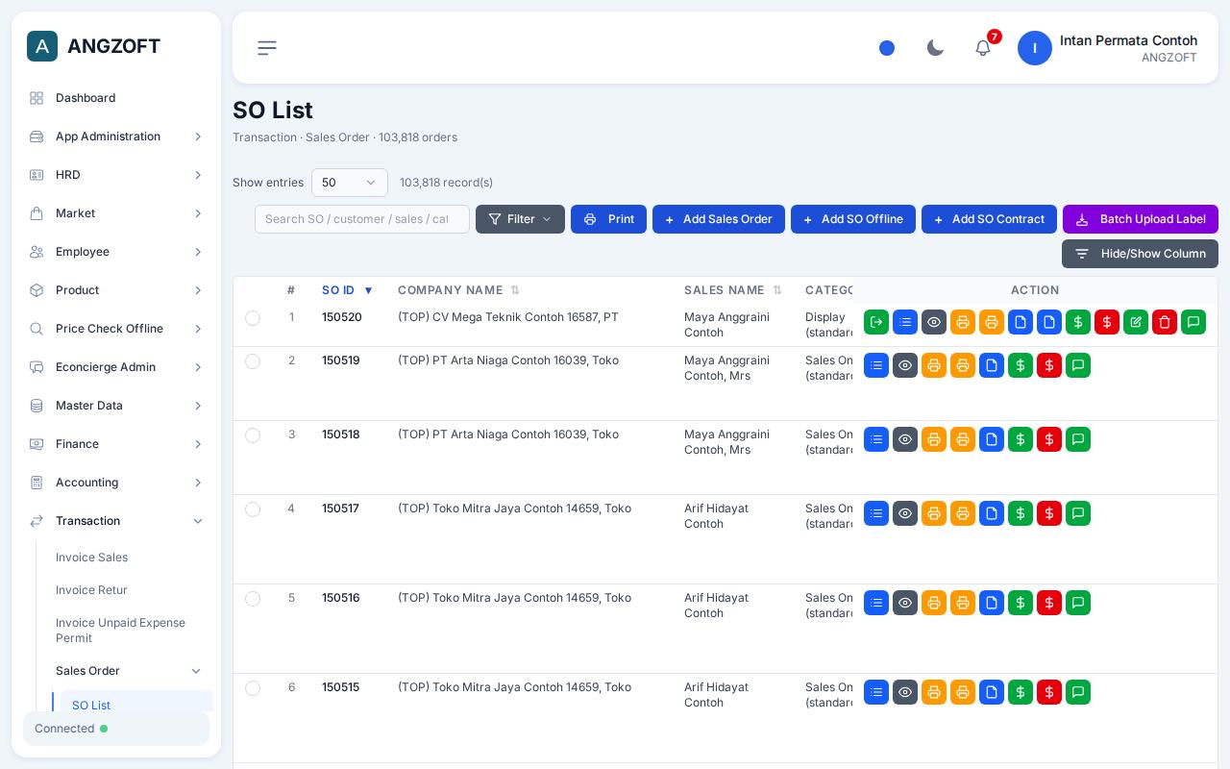Click the Hide/Show Column button

click(x=1140, y=254)
